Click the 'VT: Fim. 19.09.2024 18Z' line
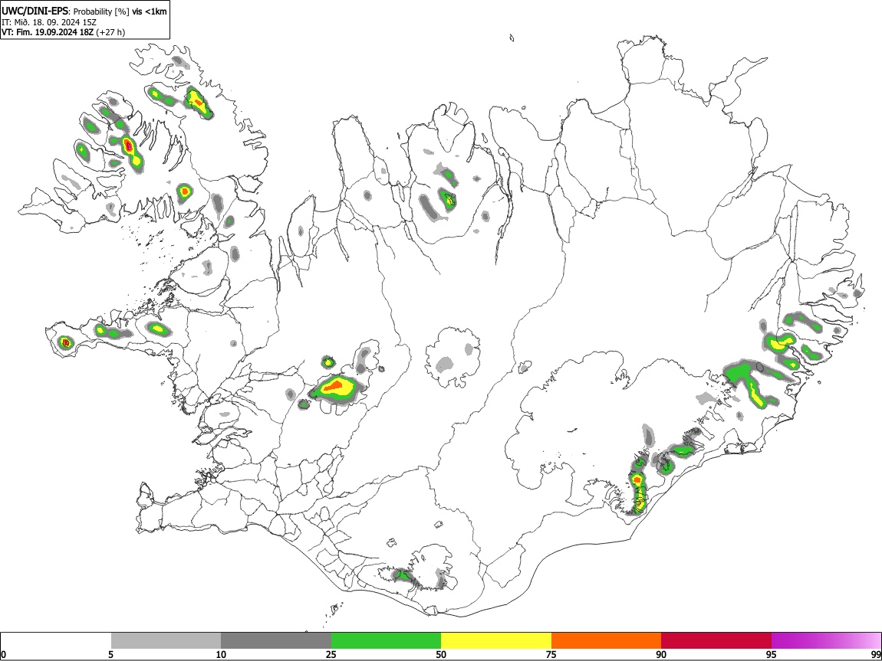Screen dimensions: 882x661 [x=48, y=32]
